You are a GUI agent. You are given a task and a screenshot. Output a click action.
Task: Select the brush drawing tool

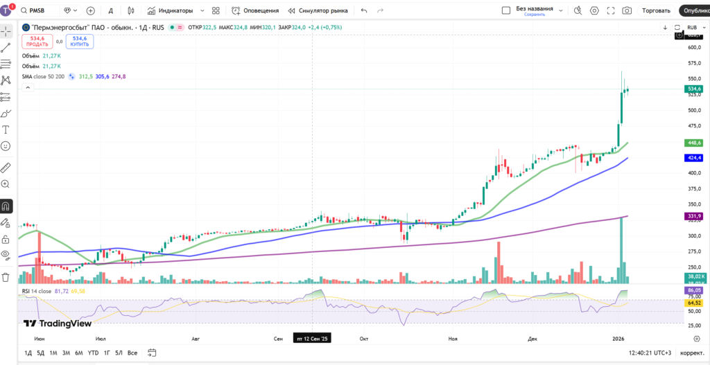(x=6, y=114)
